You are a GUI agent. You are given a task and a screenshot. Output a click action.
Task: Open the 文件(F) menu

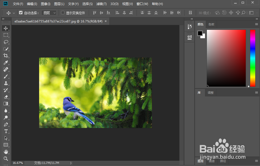18,4
